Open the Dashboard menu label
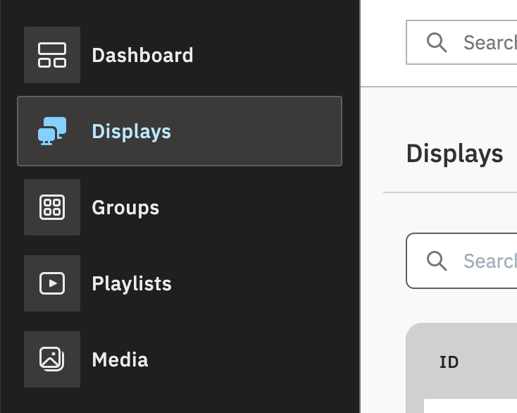517x413 pixels. point(142,55)
